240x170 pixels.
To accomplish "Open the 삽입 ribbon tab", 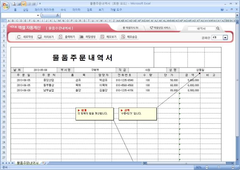I will click(x=26, y=10).
